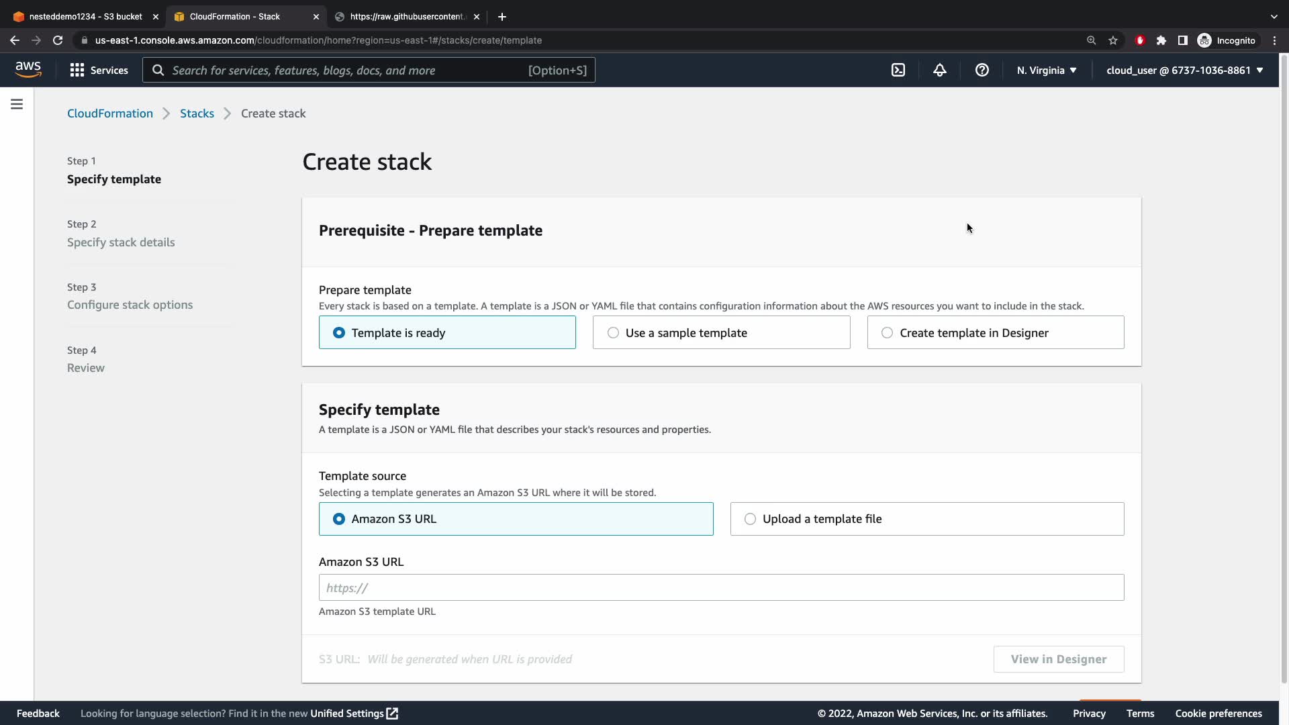Screen dimensions: 1289x725
Task: Reload the page
Action: (58, 40)
